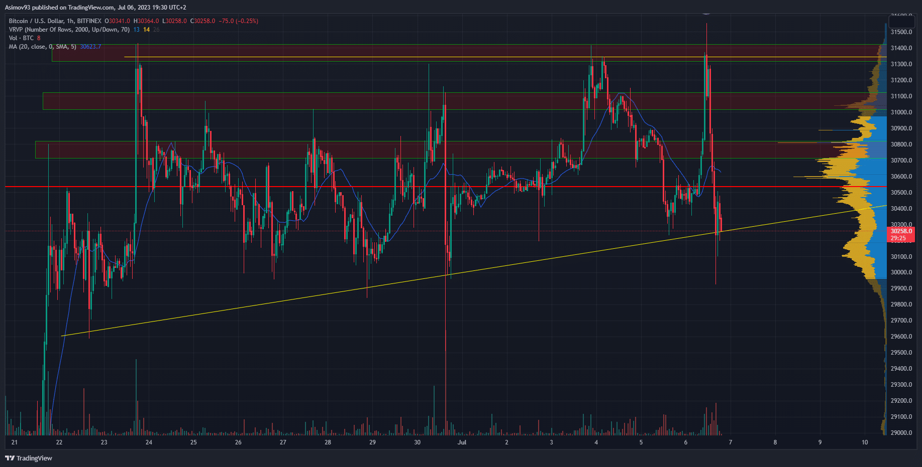Screen dimensions: 922x467
Task: Click the 31000.0 price axis label
Action: coord(901,112)
